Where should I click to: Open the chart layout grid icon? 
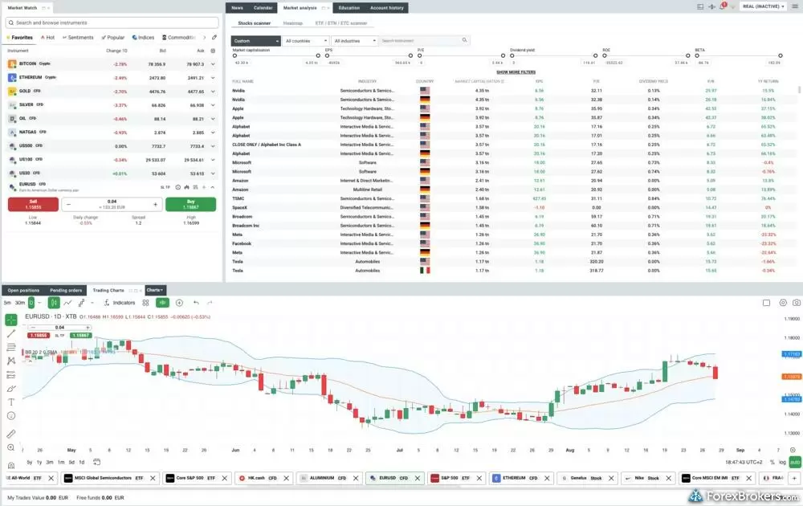click(x=146, y=303)
